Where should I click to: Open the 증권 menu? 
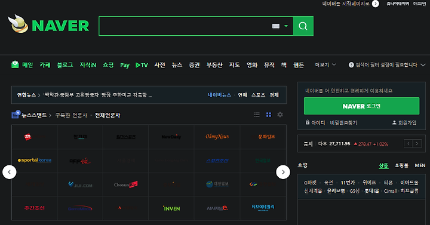click(195, 65)
